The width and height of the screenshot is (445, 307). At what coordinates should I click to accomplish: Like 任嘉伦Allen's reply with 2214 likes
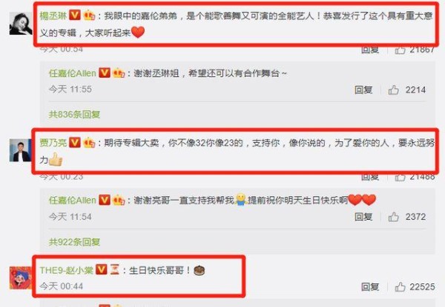(x=394, y=90)
